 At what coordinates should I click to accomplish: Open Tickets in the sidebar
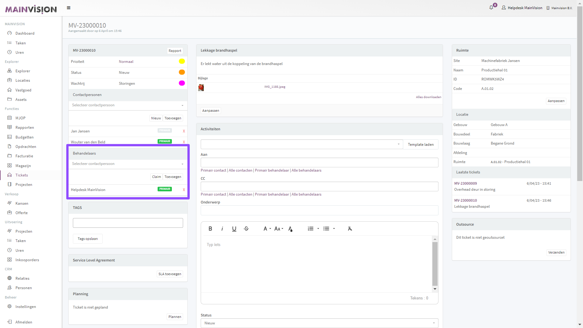[x=22, y=175]
